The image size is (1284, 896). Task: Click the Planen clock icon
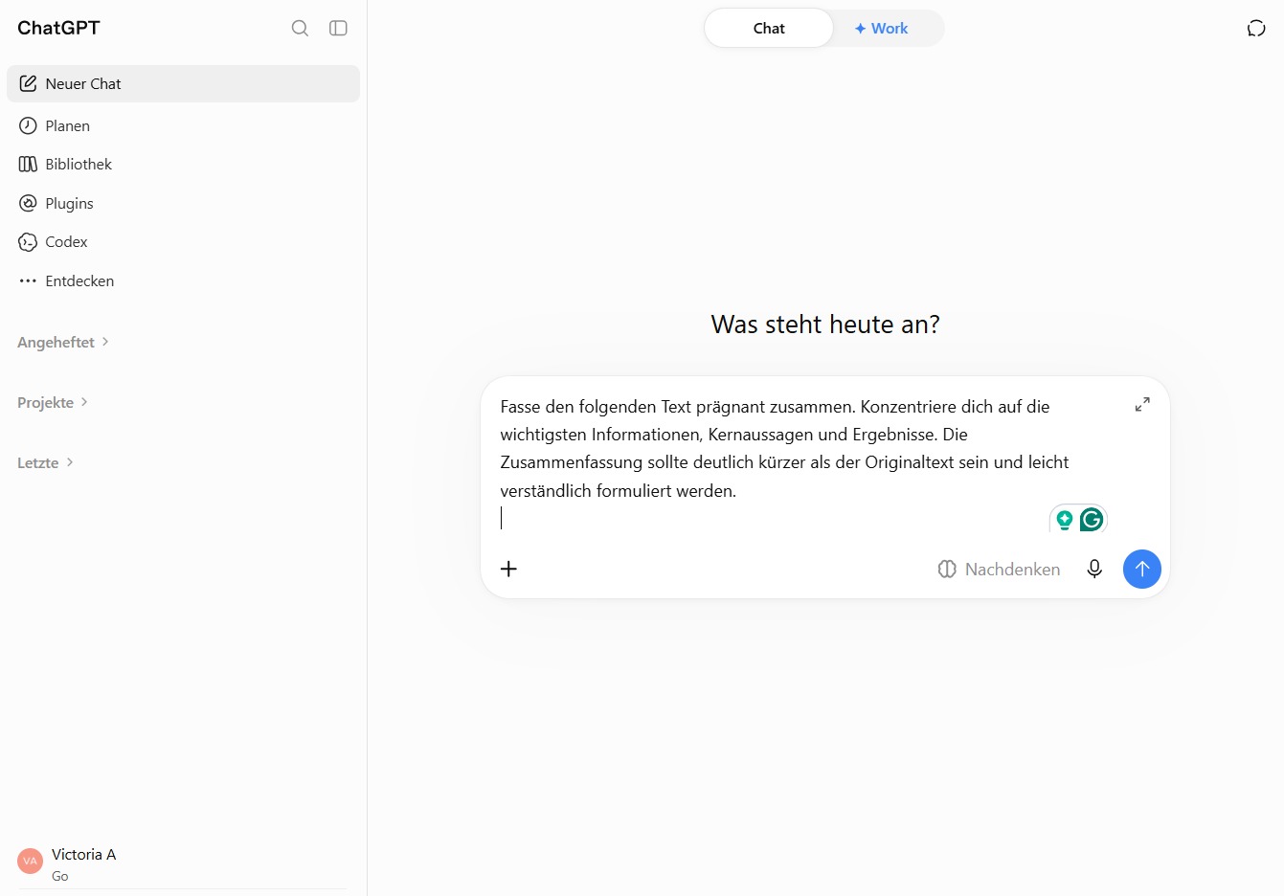click(28, 125)
